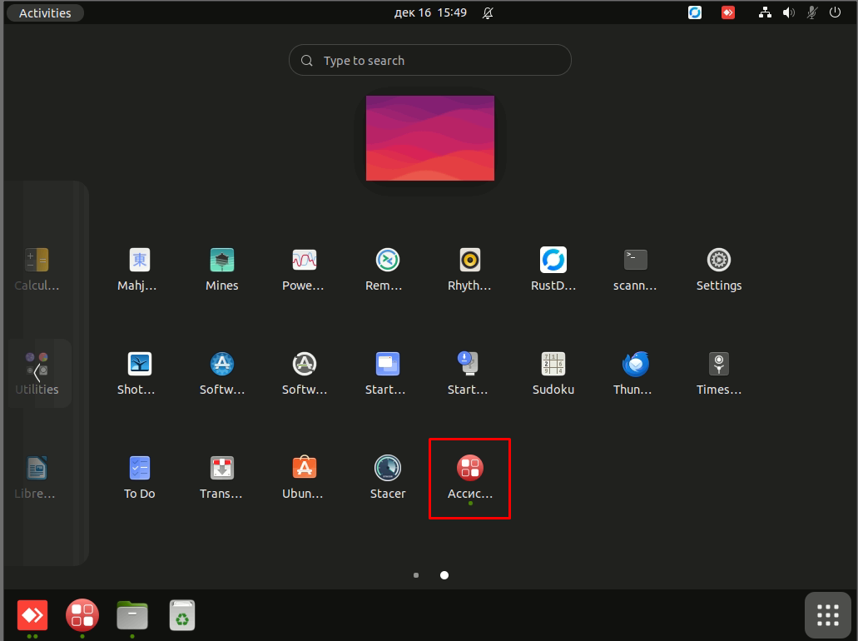Screen dimensions: 858x641
Task: Open the Remmina remote desktop app
Action: 387,261
